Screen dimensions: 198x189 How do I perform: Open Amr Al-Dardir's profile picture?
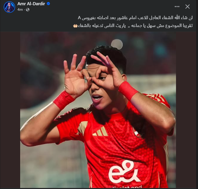click(x=9, y=7)
